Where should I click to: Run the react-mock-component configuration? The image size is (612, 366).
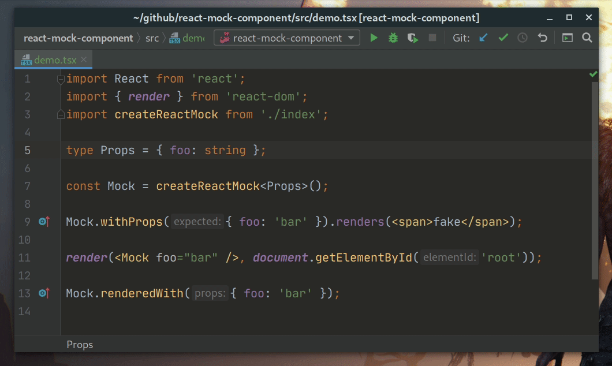coord(374,38)
